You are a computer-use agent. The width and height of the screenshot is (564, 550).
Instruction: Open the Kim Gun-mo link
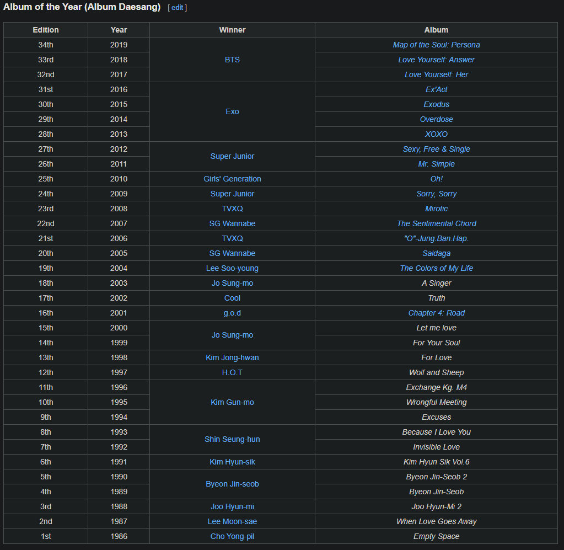coord(232,402)
